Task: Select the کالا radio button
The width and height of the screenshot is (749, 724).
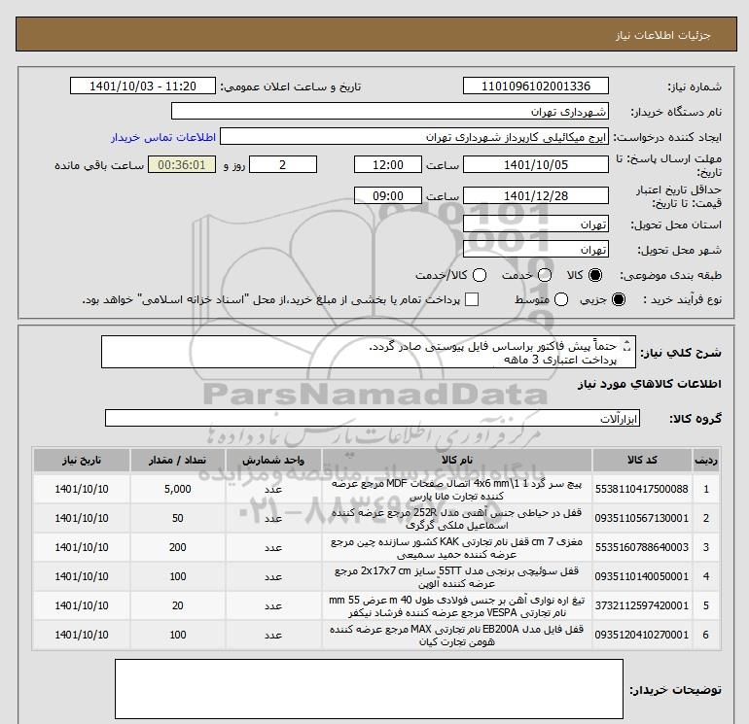Action: [x=595, y=275]
